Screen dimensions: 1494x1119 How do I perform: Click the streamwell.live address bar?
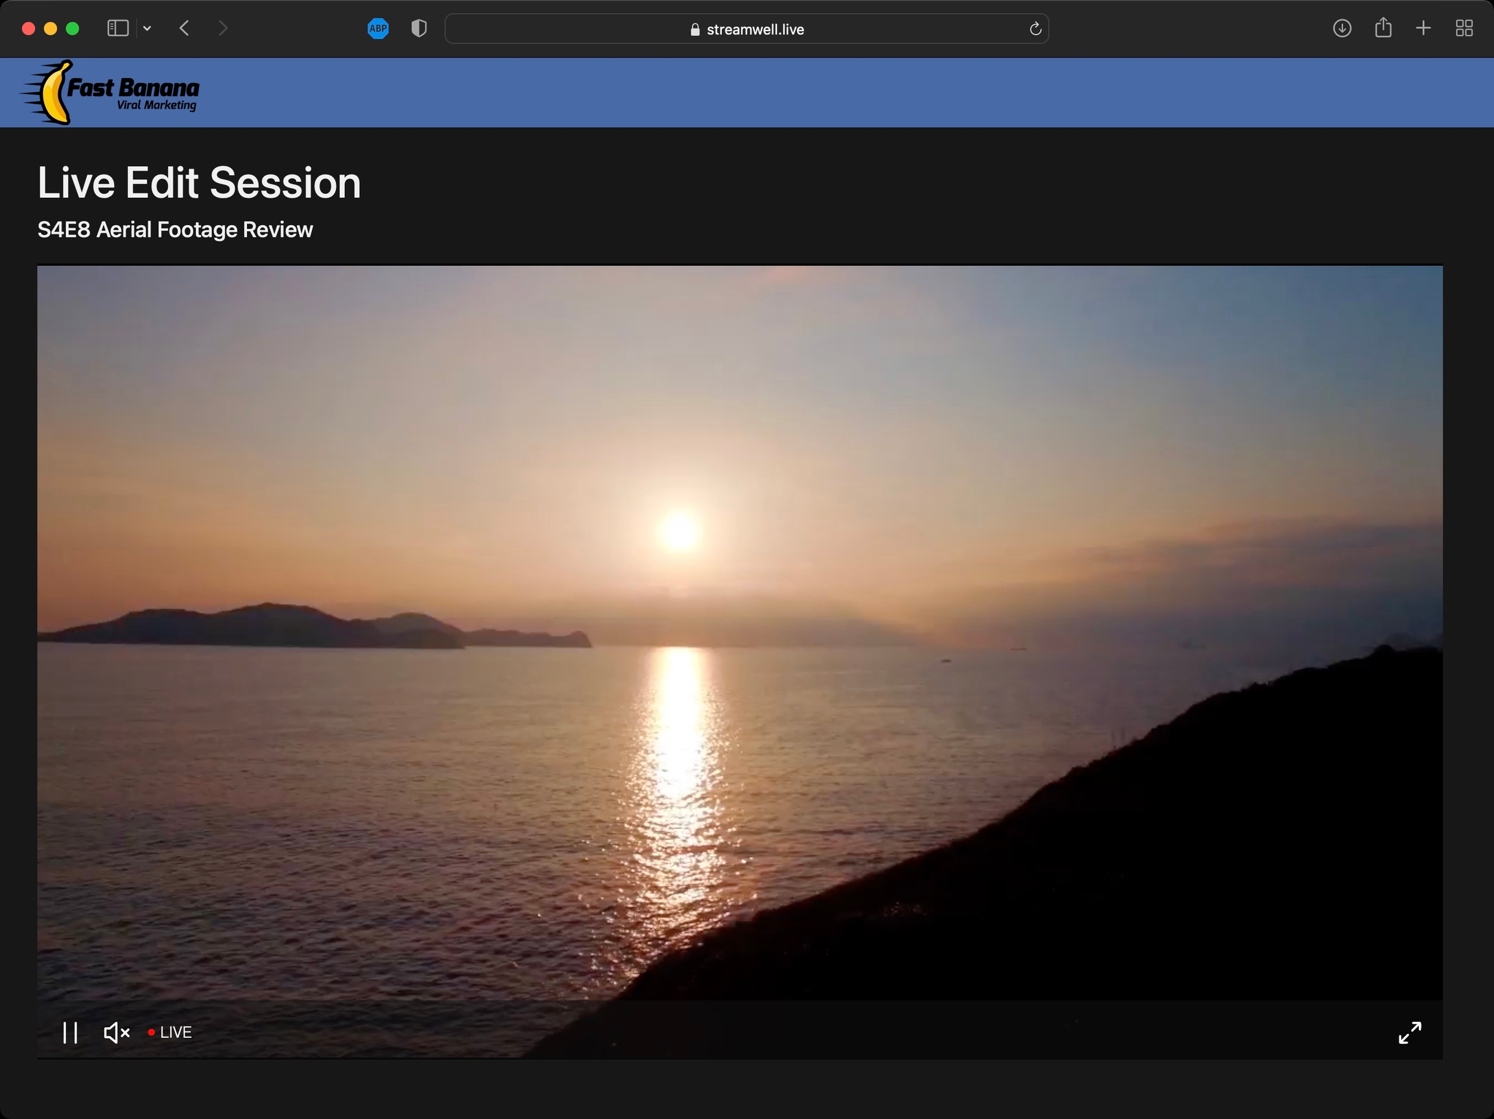point(755,29)
